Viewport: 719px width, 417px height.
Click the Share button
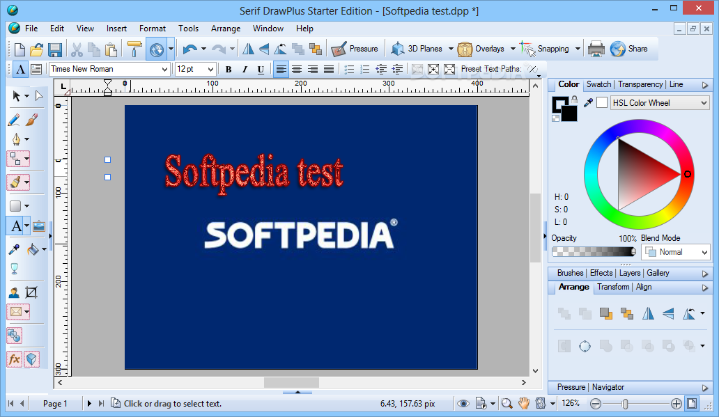pyautogui.click(x=629, y=49)
